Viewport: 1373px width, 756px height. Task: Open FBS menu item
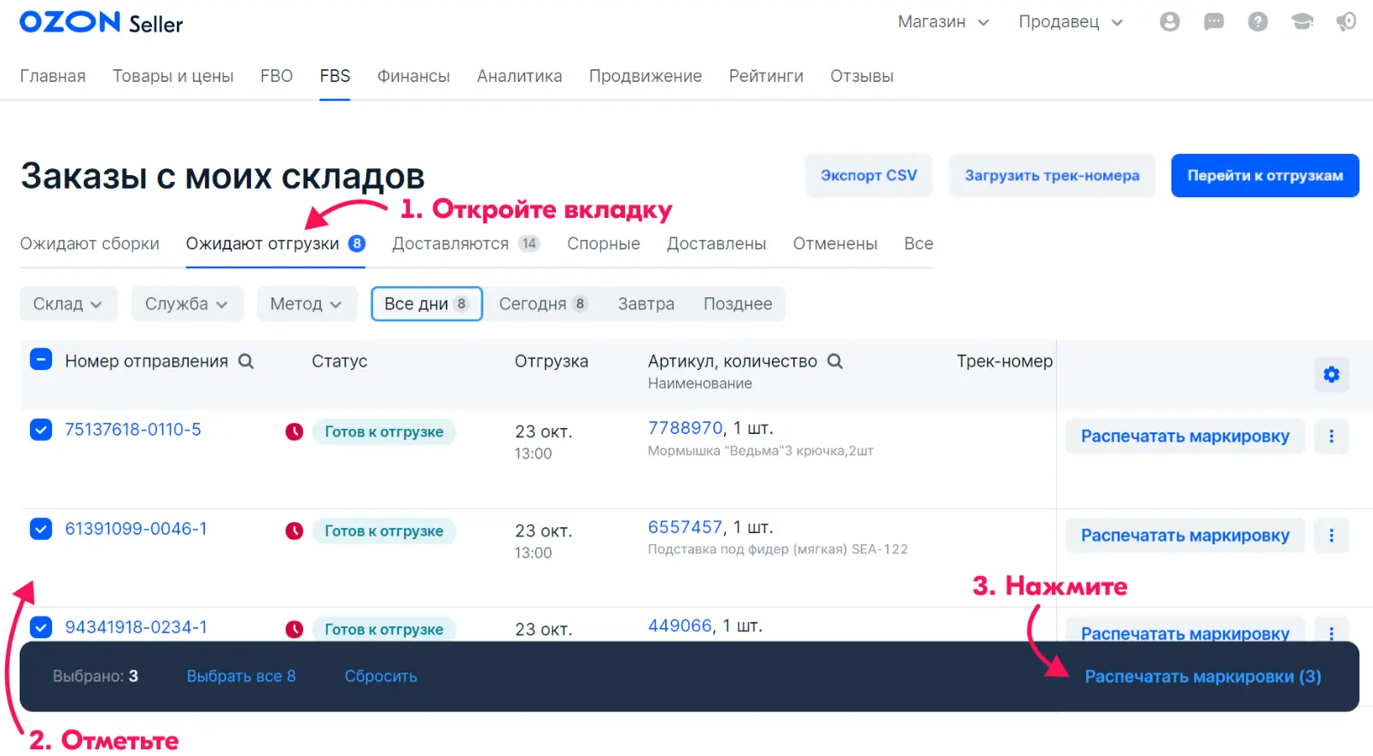pyautogui.click(x=335, y=76)
